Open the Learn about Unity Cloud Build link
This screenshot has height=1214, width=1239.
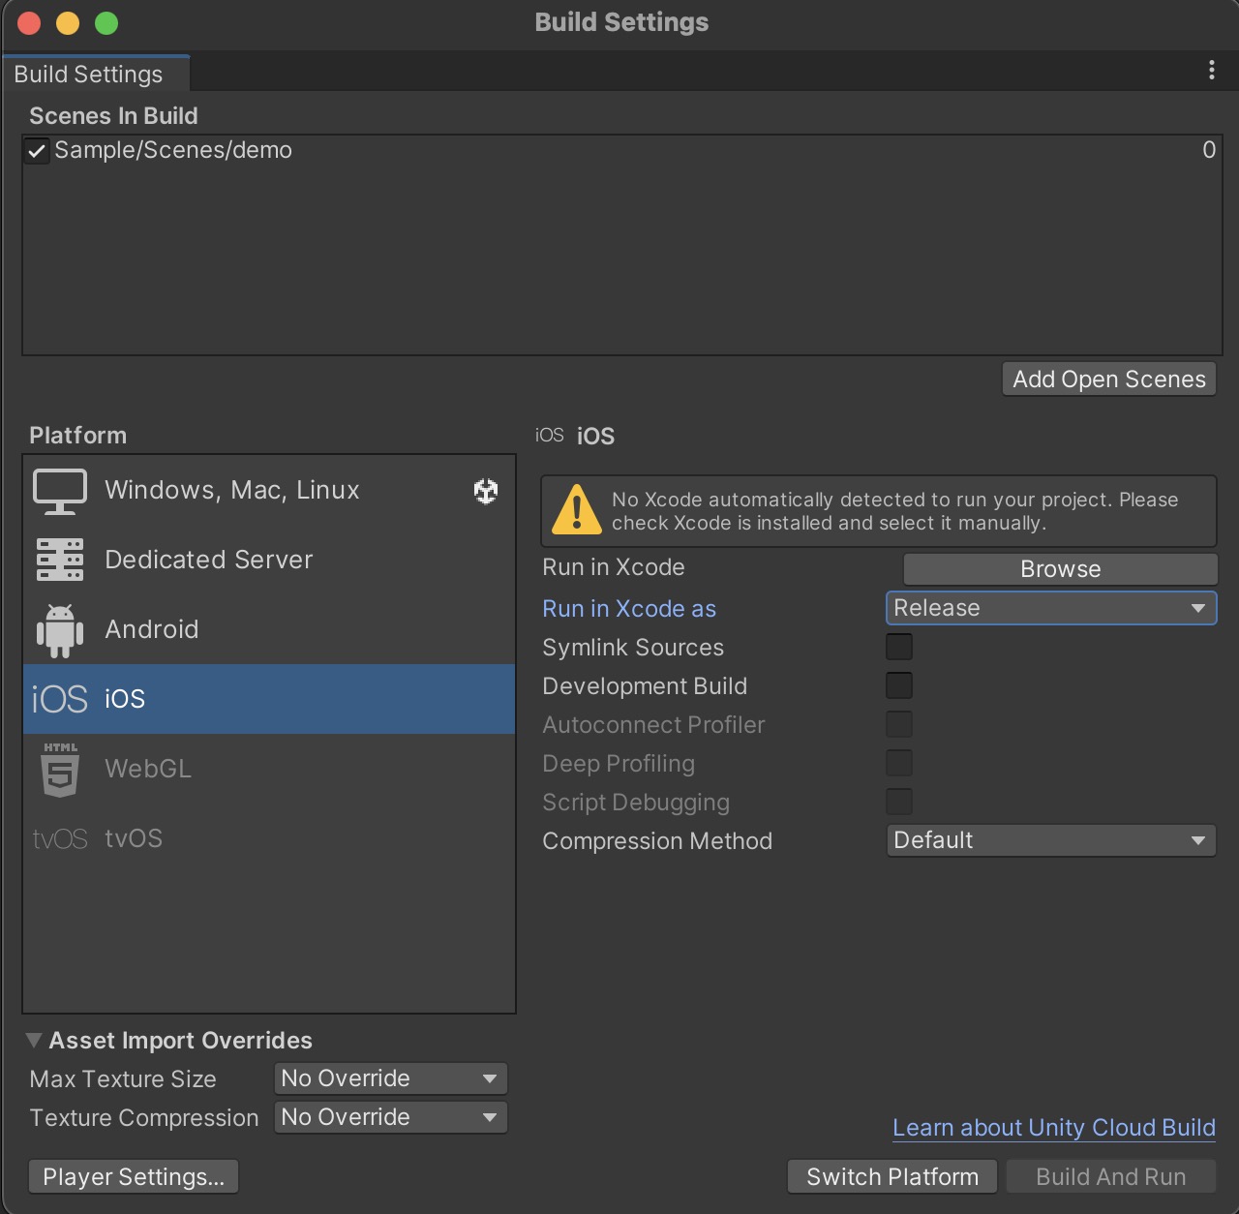coord(1053,1127)
